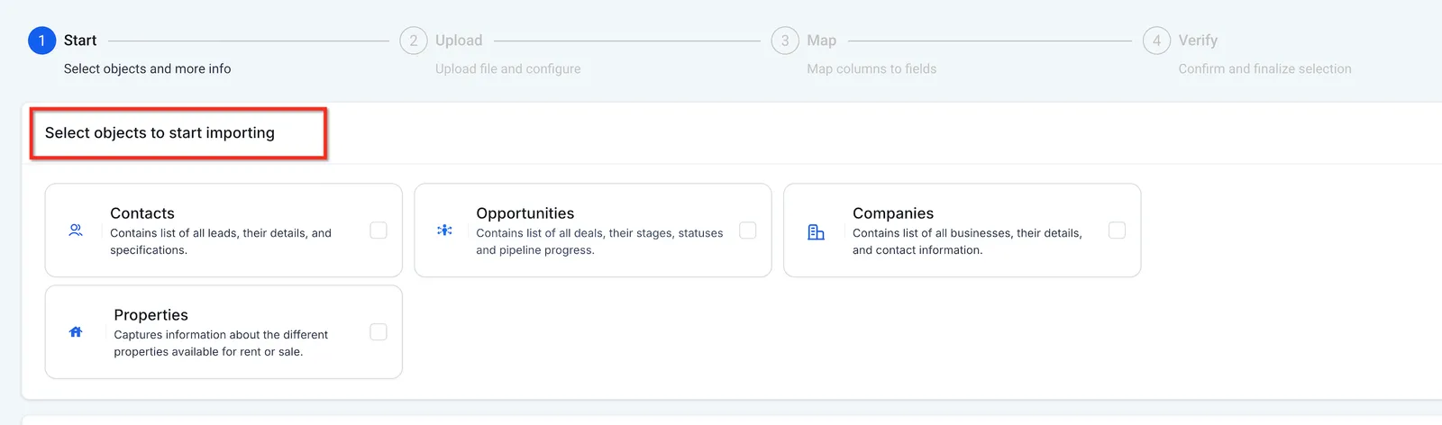Image resolution: width=1442 pixels, height=425 pixels.
Task: Click the Properties house icon
Action: [76, 332]
